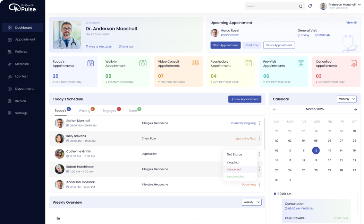Viewport: 364px width, 224px height.
Task: Click the Cancelled Appointments card icon
Action: tap(353, 63)
